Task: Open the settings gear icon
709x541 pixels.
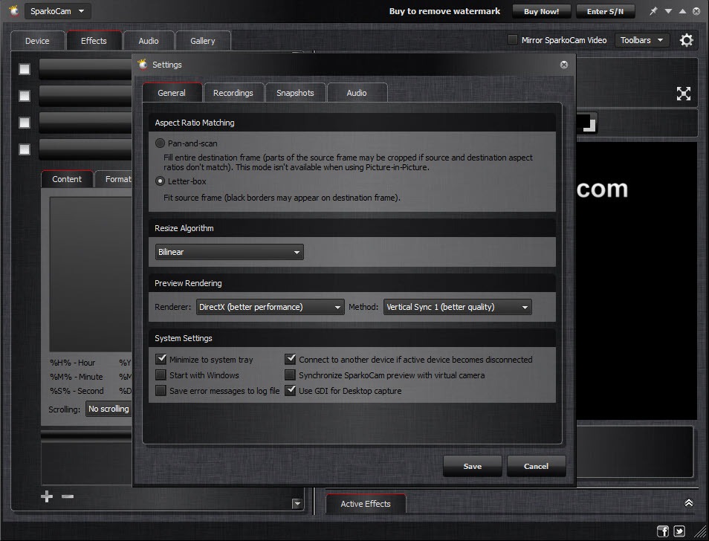Action: 687,40
